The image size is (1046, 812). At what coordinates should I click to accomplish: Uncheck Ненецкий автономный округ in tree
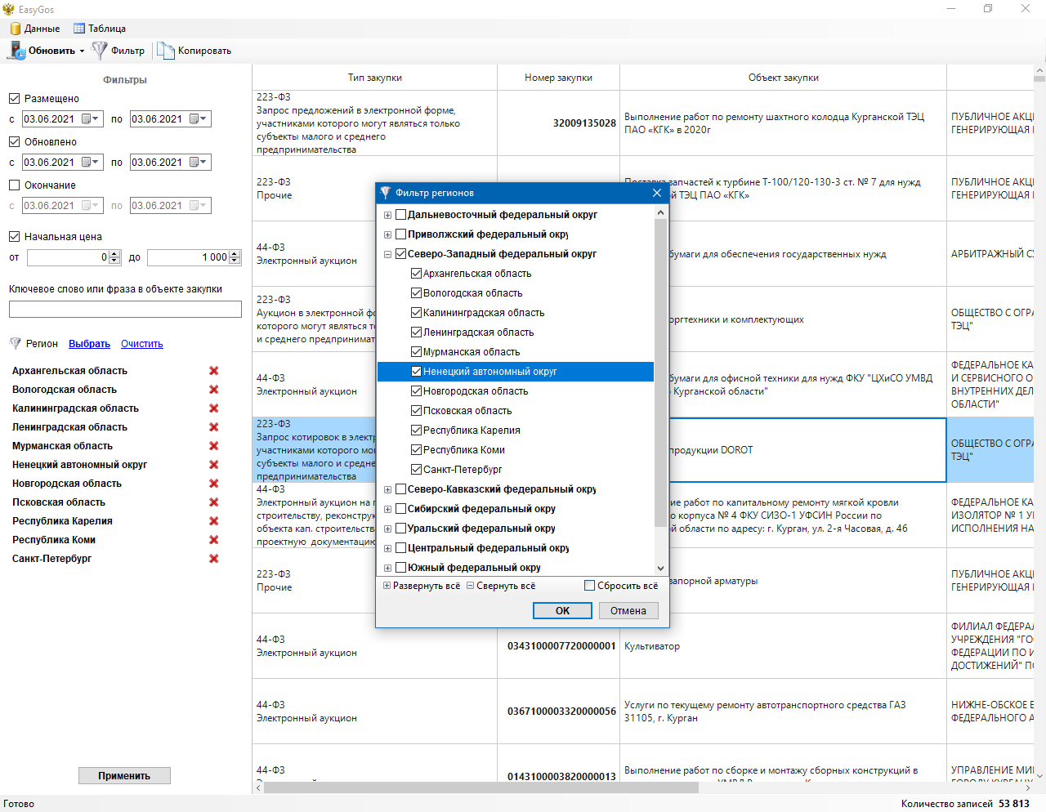click(417, 372)
